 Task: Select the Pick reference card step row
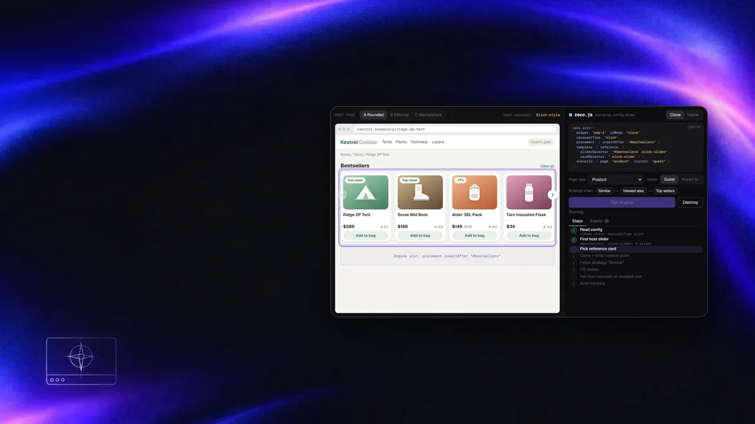(x=636, y=249)
